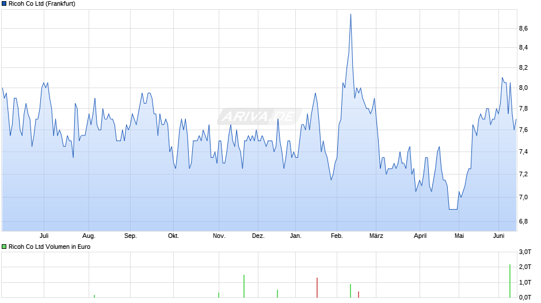The height and width of the screenshot is (303, 541).
Task: Click the 8,2 price axis value
Action: (523, 67)
